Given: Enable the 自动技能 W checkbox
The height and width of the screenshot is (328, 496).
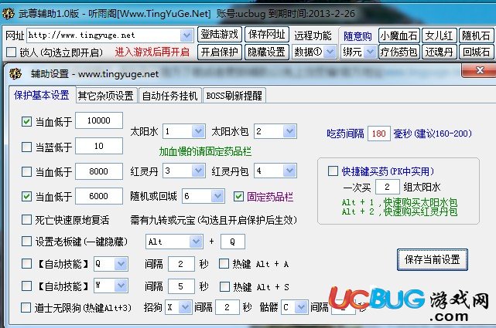Looking at the screenshot, I should 26,286.
